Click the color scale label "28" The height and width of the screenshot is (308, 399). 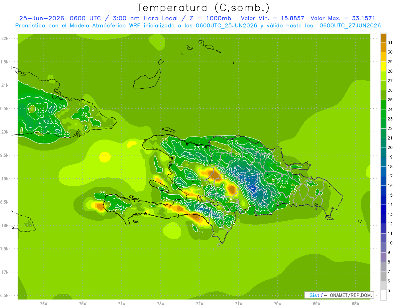(390, 71)
